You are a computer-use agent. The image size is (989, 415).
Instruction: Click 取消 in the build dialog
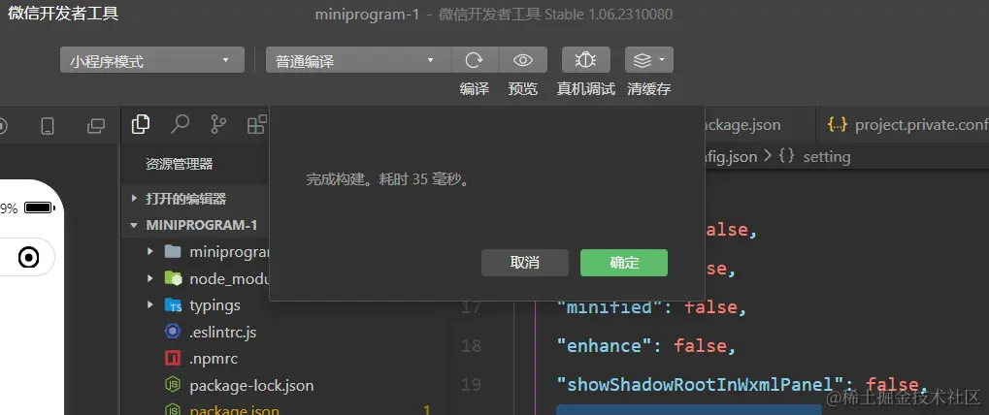tap(525, 263)
